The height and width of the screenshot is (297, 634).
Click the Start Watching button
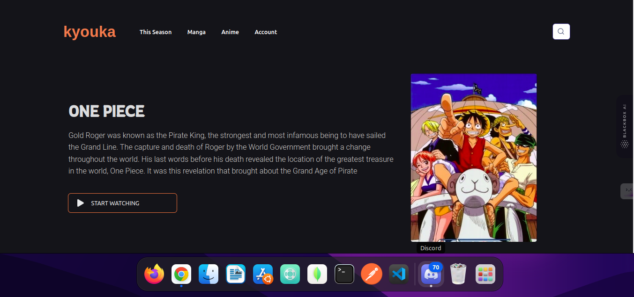[122, 203]
